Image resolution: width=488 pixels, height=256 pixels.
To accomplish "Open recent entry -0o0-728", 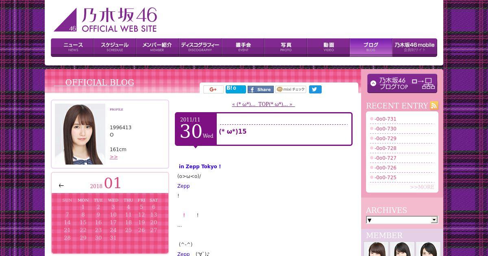I will click(x=386, y=148).
